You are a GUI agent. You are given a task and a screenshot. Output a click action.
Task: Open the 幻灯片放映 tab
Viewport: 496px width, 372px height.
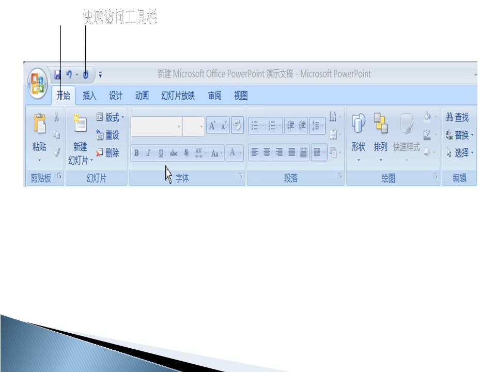178,95
